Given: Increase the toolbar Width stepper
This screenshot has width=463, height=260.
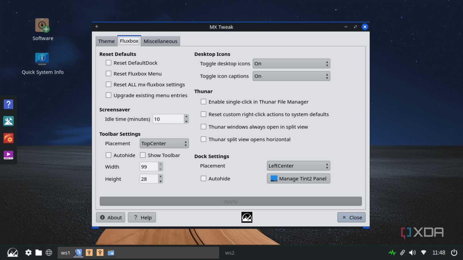Looking at the screenshot, I should click(161, 164).
